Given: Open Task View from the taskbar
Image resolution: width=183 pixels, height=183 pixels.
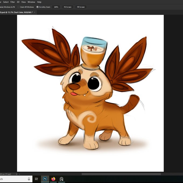Looking at the screenshot, I should [36, 179].
